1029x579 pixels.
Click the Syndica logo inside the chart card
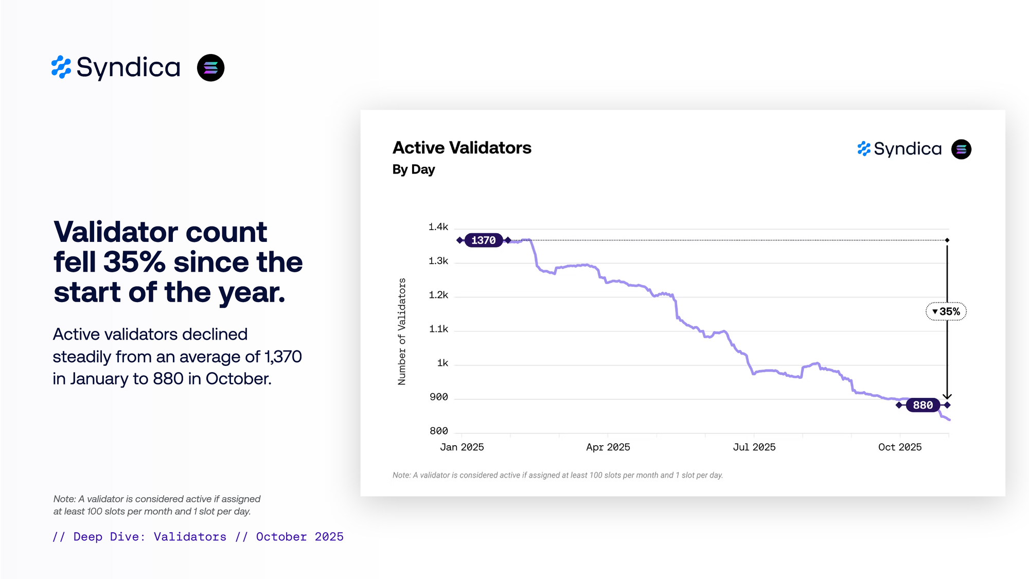click(x=899, y=149)
